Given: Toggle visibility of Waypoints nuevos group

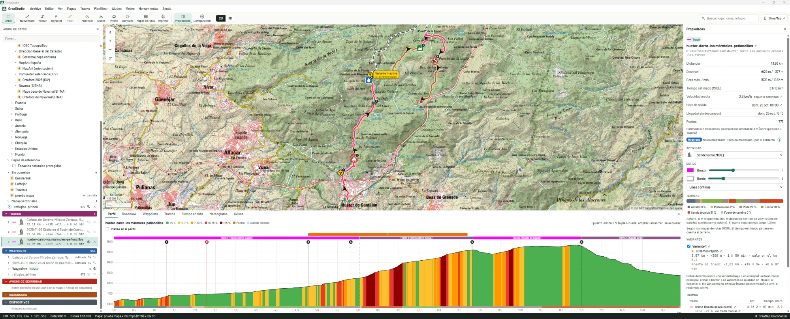Looking at the screenshot, I should 94,269.
